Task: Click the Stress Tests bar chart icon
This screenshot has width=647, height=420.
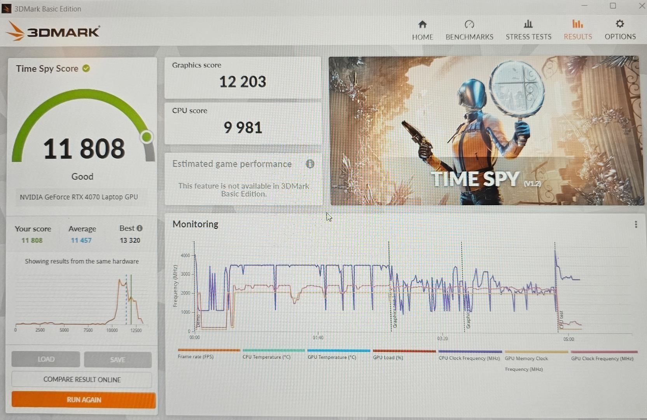Action: 528,24
